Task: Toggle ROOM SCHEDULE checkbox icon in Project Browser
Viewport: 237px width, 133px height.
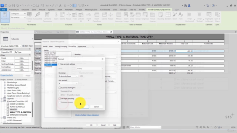Action: coord(8,107)
